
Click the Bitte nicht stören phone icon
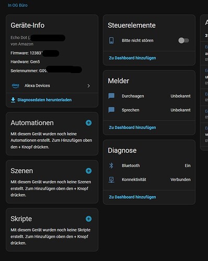click(111, 40)
